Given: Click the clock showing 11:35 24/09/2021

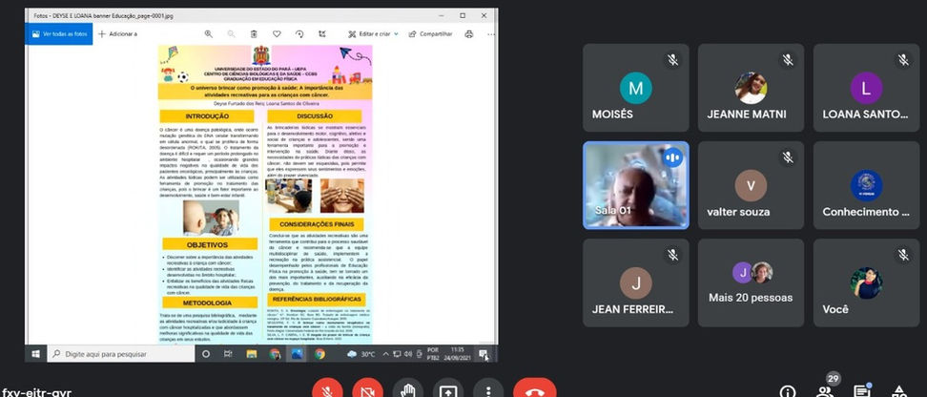Looking at the screenshot, I should coord(457,354).
